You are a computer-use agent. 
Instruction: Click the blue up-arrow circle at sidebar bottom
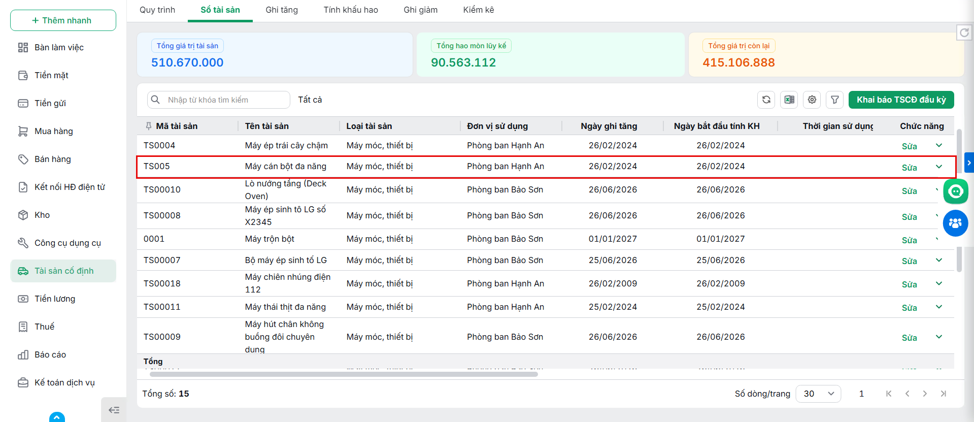point(57,417)
